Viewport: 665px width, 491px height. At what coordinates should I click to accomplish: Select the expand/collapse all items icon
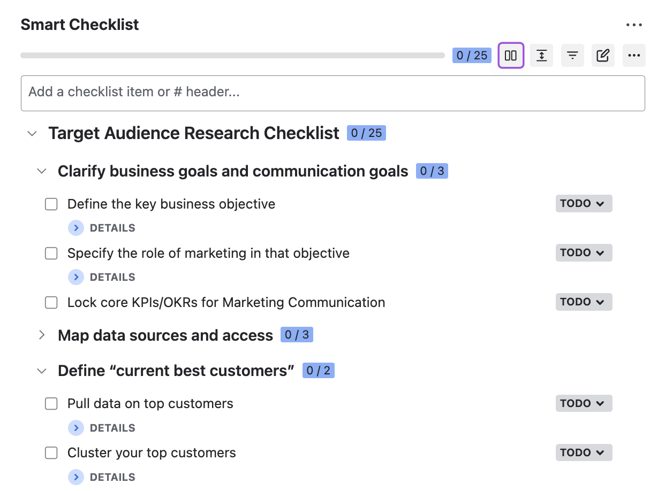coord(541,55)
